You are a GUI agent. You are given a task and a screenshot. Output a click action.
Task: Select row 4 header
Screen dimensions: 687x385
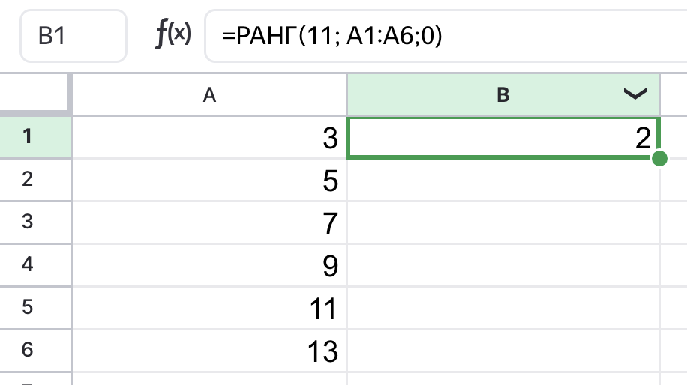(x=28, y=265)
